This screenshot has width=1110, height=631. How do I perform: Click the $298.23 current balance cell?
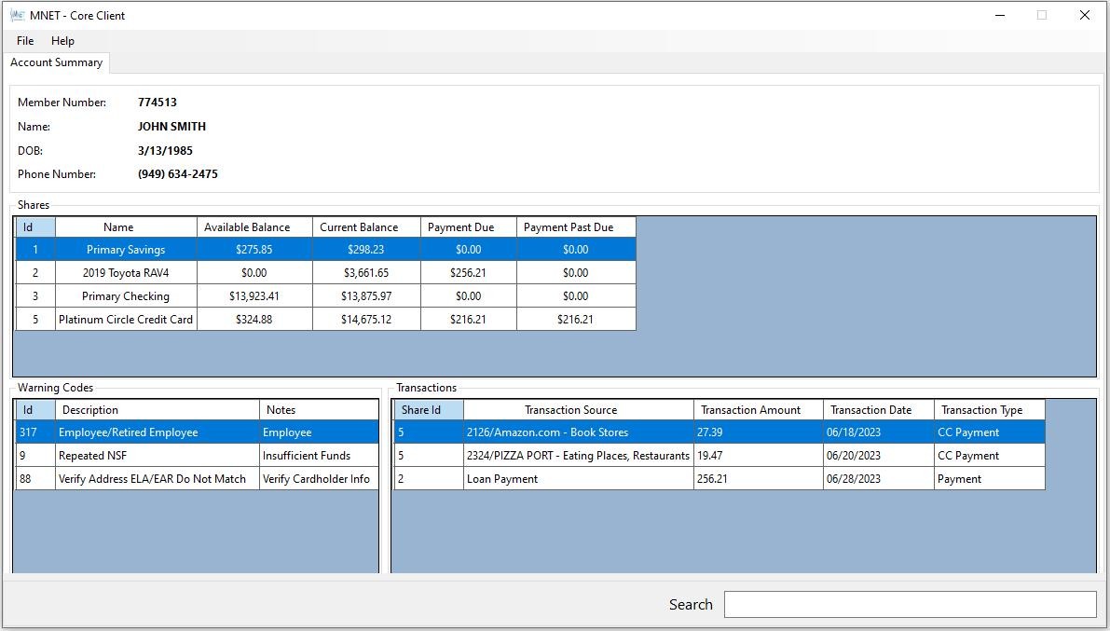[366, 249]
